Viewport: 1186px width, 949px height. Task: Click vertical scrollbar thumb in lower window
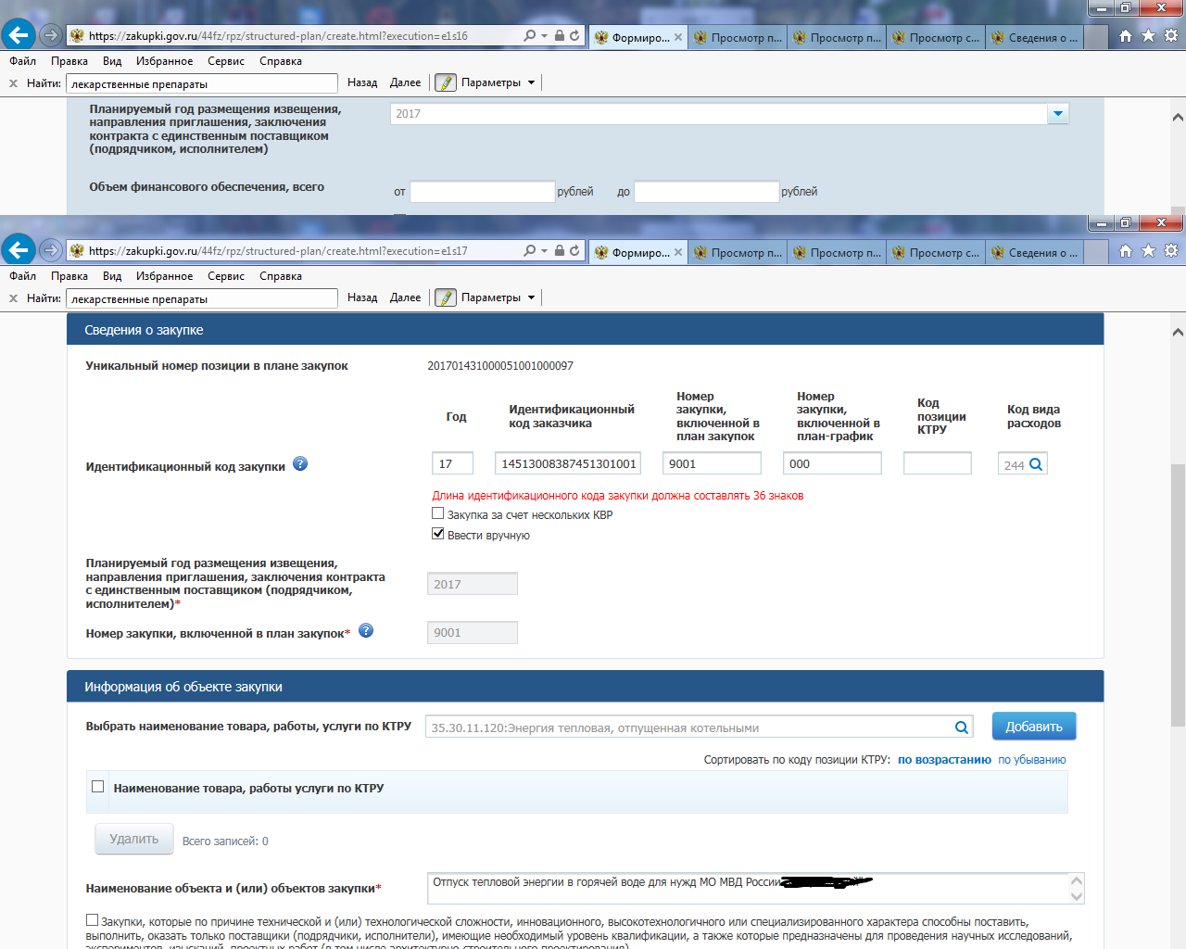pos(1178,593)
